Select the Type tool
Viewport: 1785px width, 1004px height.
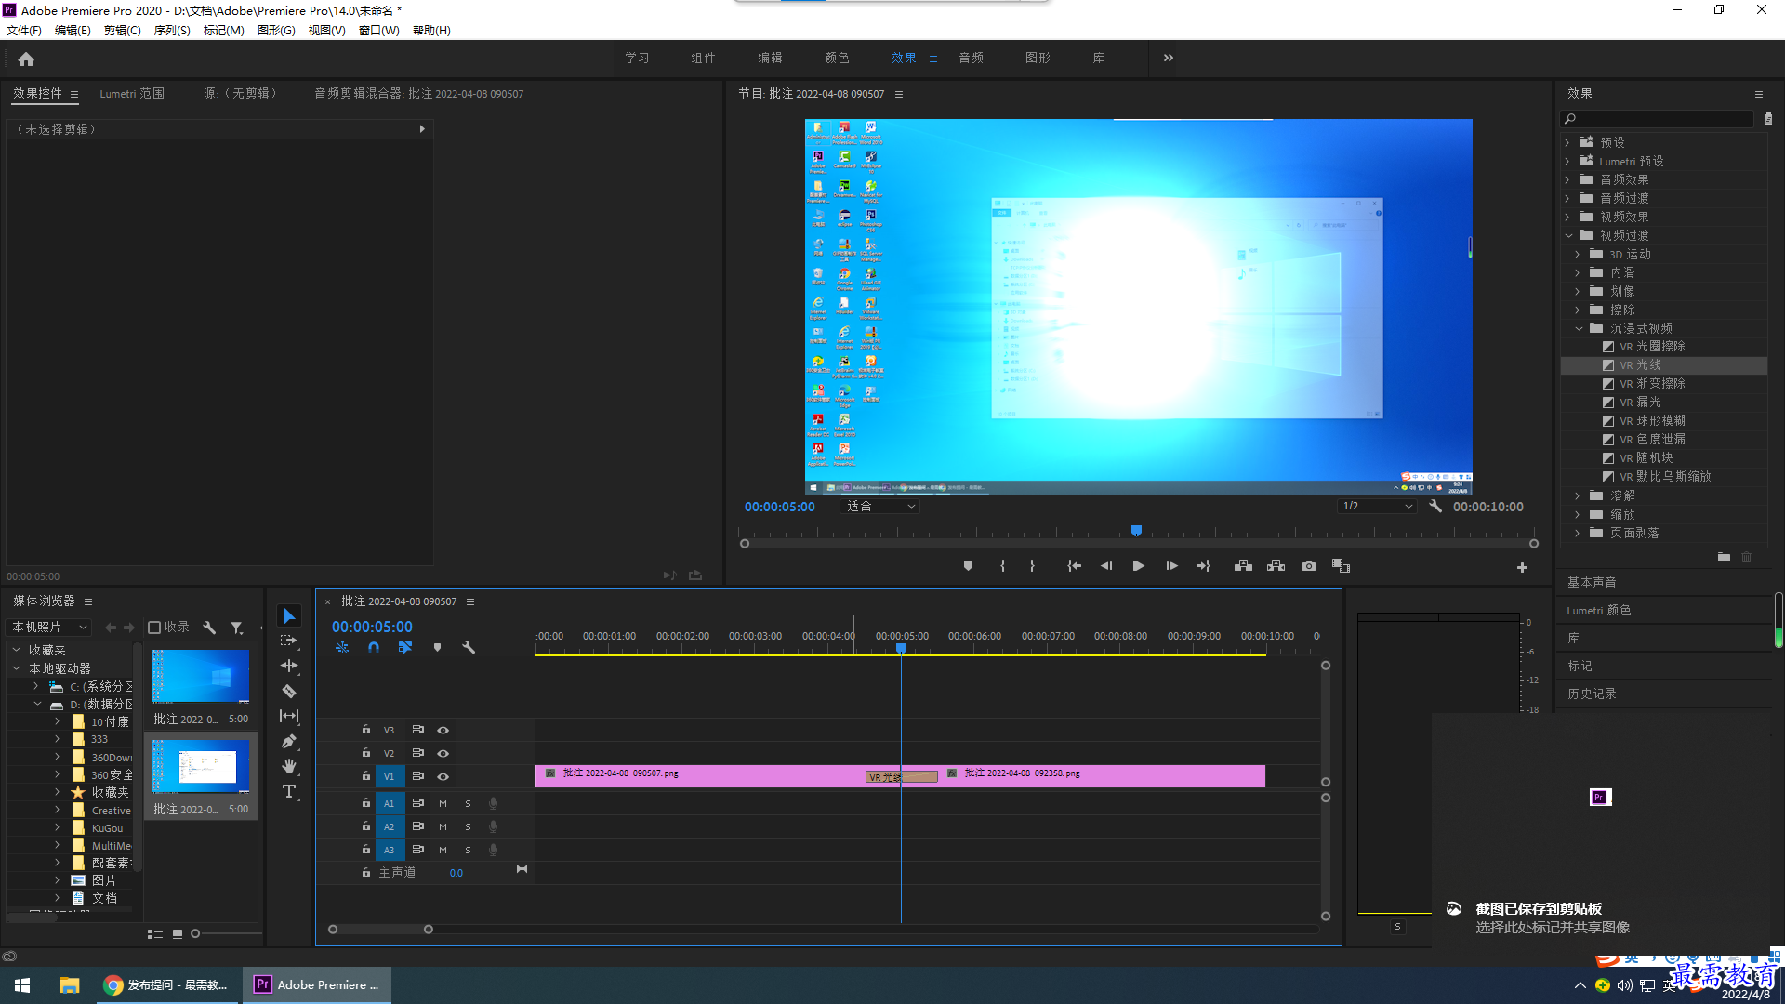289,791
